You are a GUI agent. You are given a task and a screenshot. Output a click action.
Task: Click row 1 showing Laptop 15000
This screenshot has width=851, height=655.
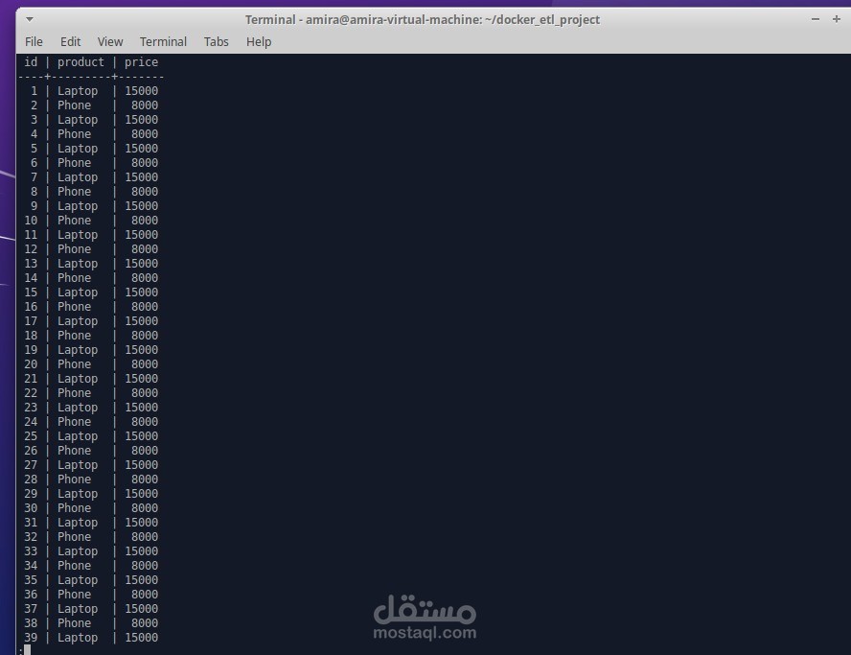[x=86, y=90]
